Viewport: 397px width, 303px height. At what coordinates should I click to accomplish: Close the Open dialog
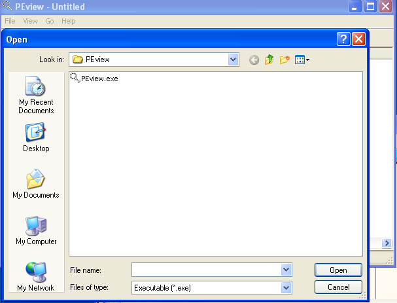point(359,39)
